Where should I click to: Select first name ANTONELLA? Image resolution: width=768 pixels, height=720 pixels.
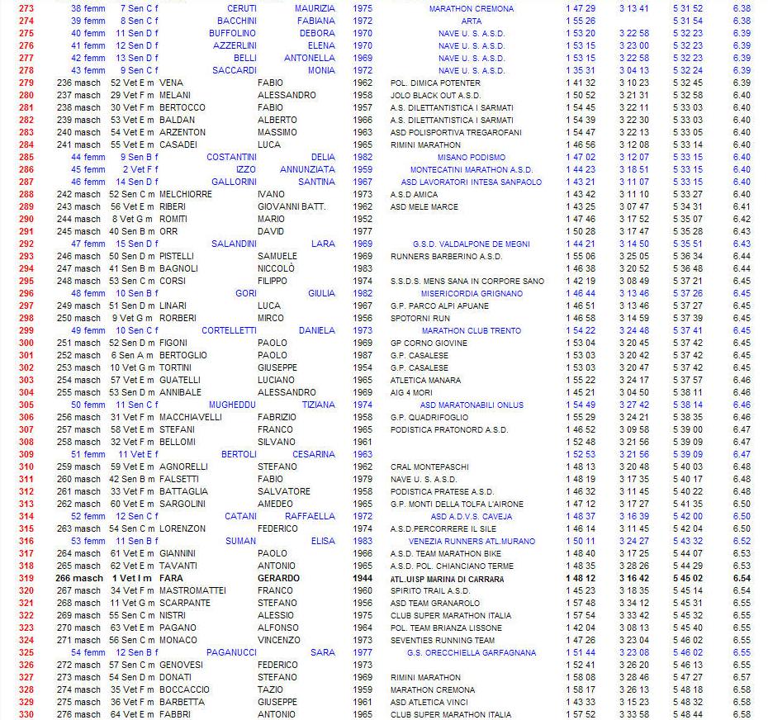tap(310, 59)
